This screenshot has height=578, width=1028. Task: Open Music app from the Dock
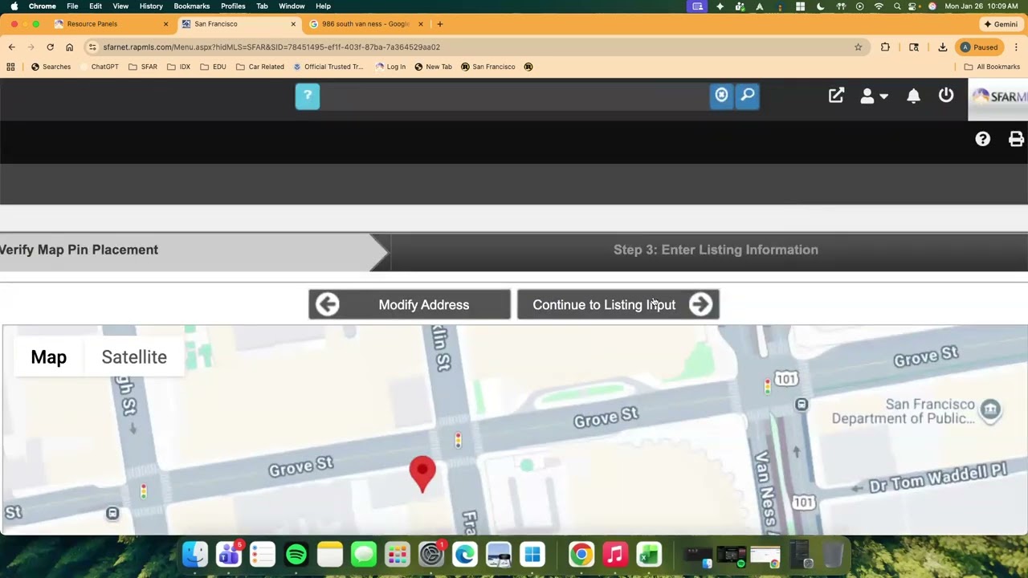coord(615,555)
